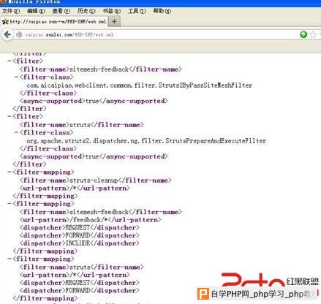This screenshot has height=304, width=321.
Task: Collapse the struts filter-class node
Action: point(16,132)
